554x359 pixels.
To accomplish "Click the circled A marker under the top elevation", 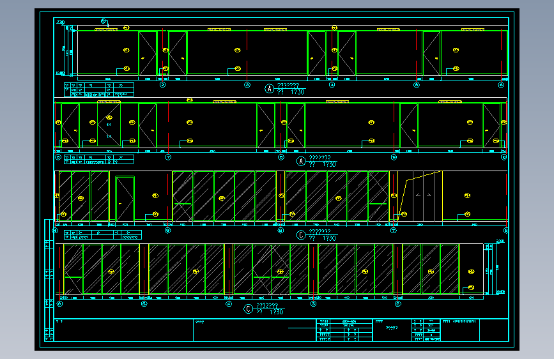I will pos(270,89).
